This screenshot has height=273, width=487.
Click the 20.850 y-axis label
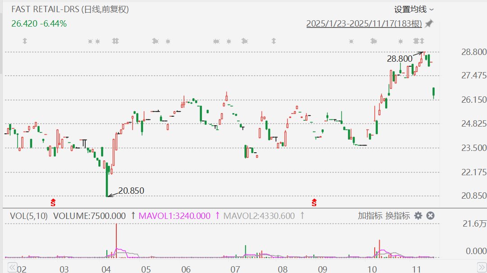(473, 196)
